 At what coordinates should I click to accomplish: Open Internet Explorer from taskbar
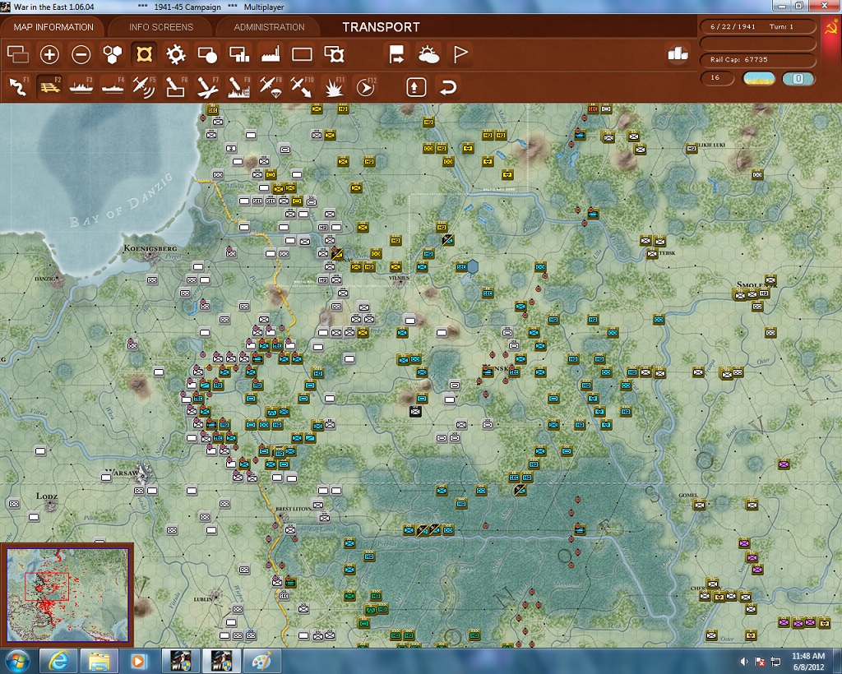click(x=58, y=661)
